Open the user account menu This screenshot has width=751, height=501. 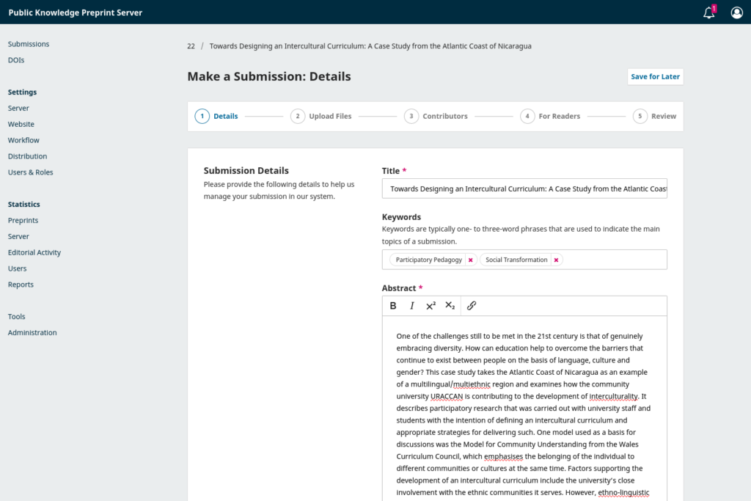736,12
